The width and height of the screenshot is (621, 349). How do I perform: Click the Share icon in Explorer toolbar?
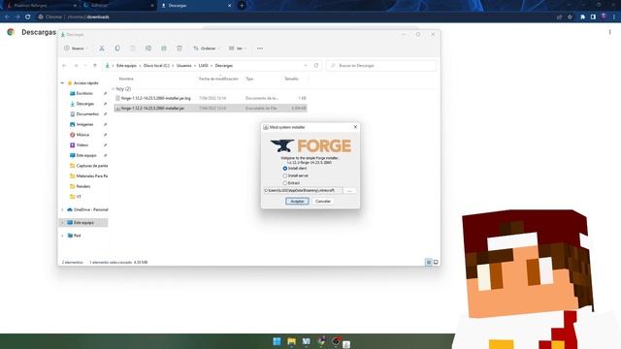164,48
